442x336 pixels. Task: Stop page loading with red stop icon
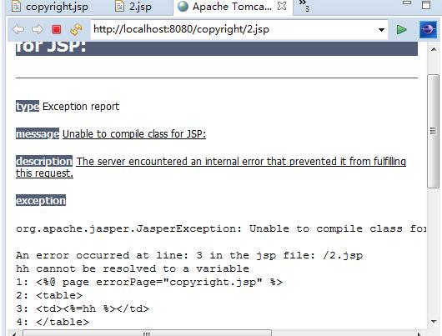[x=57, y=29]
